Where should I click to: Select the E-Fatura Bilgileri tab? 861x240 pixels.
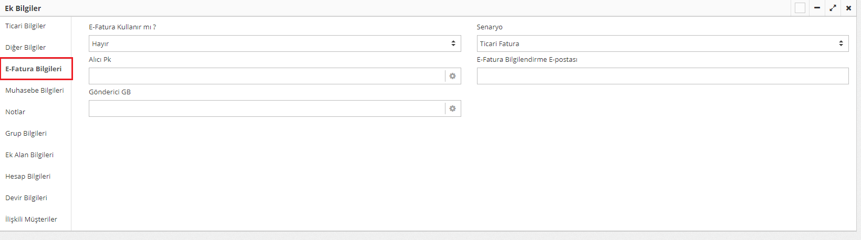pyautogui.click(x=33, y=69)
